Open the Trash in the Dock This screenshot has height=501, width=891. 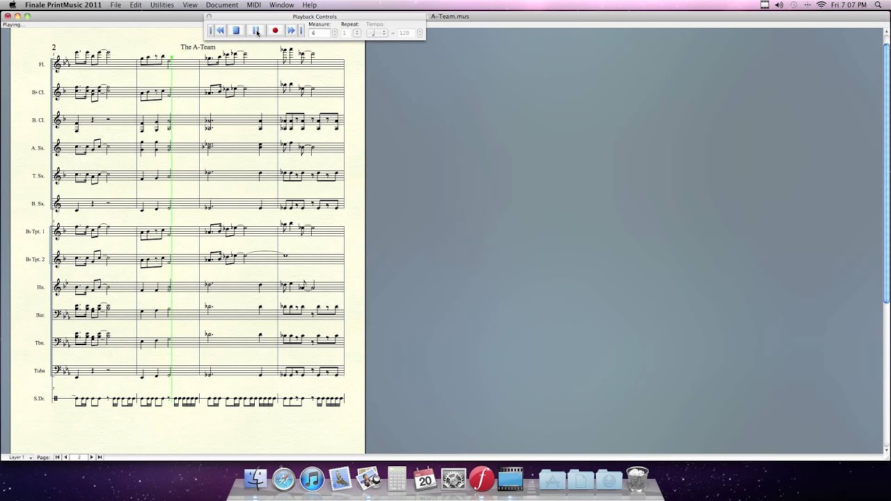[x=637, y=479]
